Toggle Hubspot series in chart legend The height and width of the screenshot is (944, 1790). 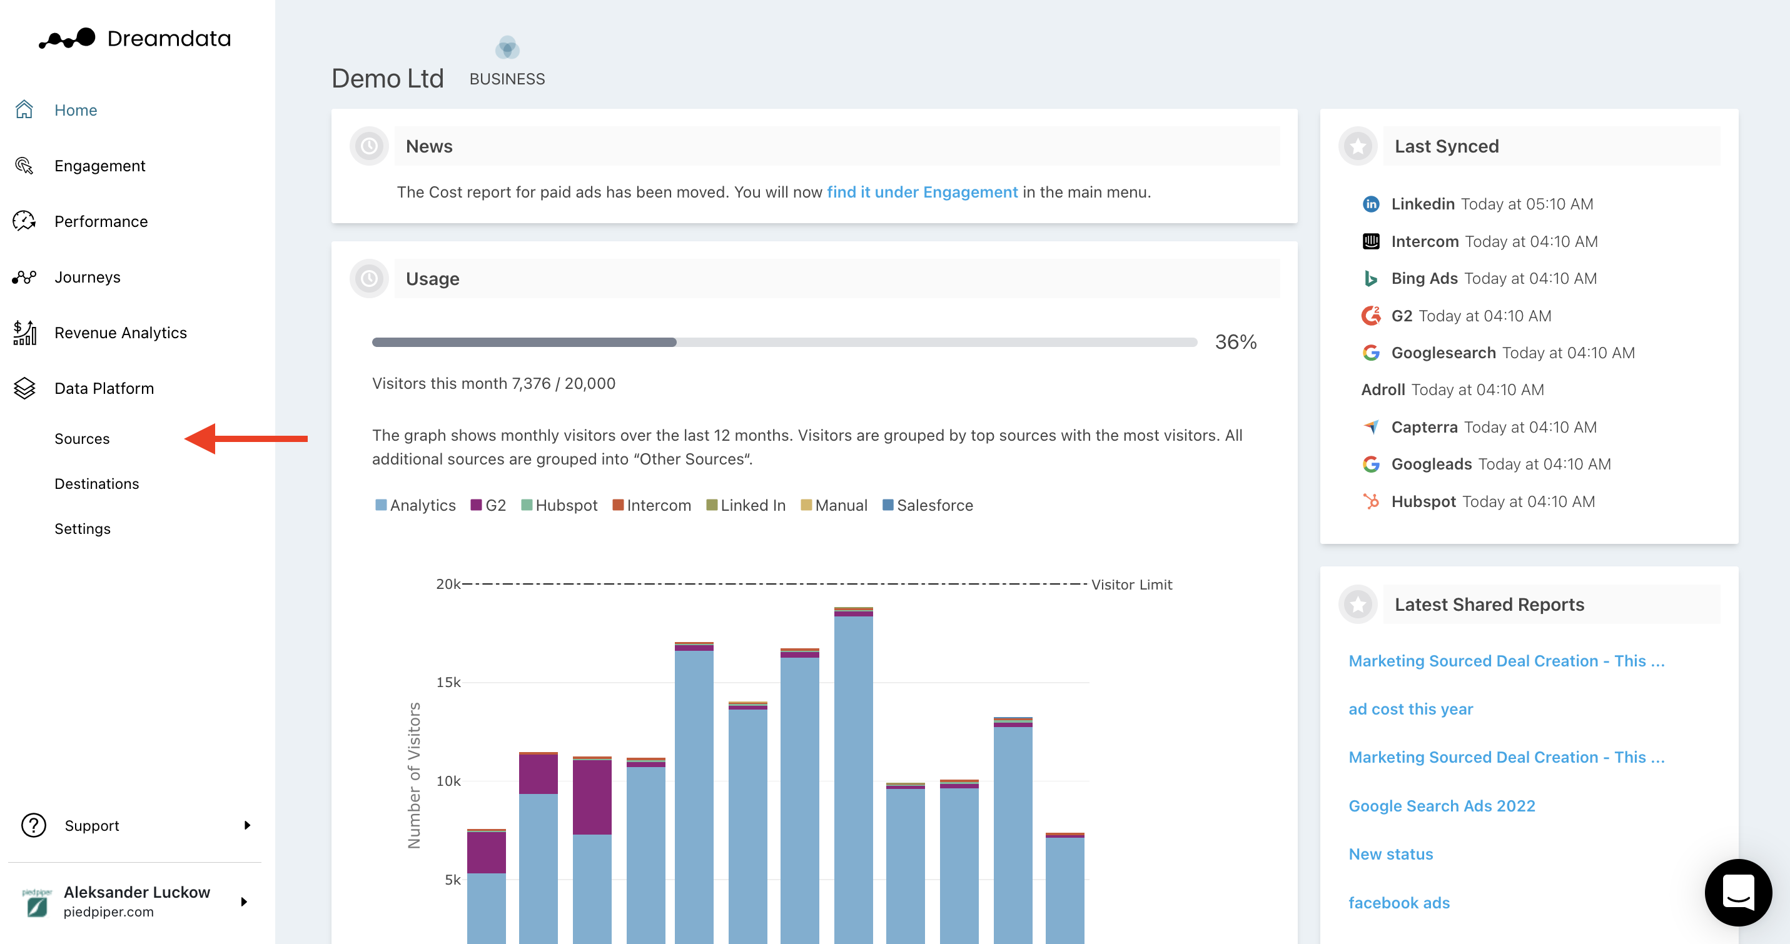click(x=559, y=505)
